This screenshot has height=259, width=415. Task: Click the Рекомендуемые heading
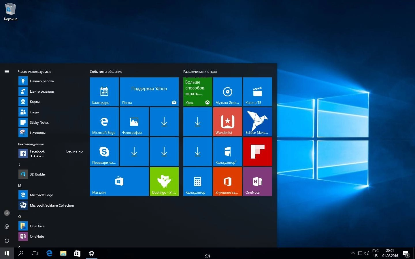point(31,144)
